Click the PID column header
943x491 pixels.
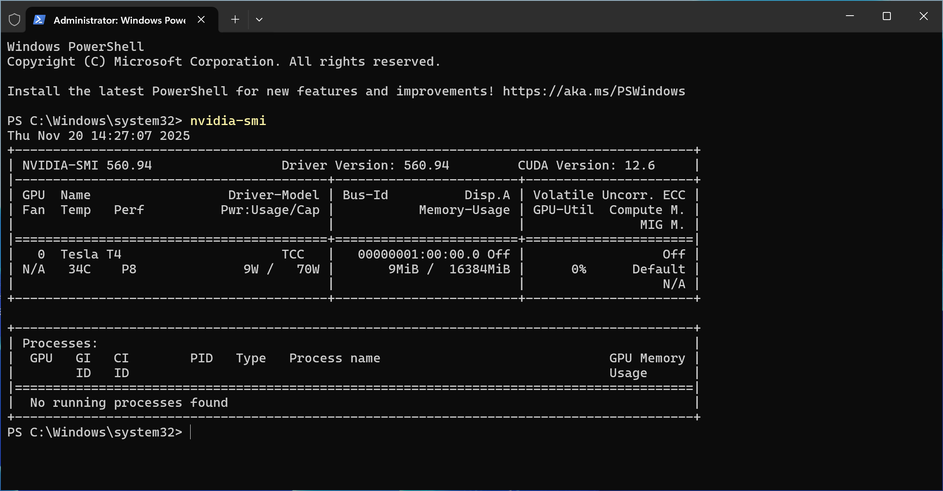pos(201,358)
